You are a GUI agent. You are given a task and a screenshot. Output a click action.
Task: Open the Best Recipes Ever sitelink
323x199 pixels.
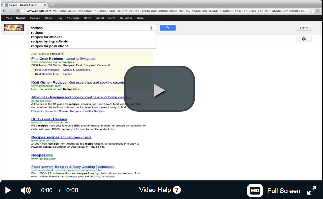47,74
